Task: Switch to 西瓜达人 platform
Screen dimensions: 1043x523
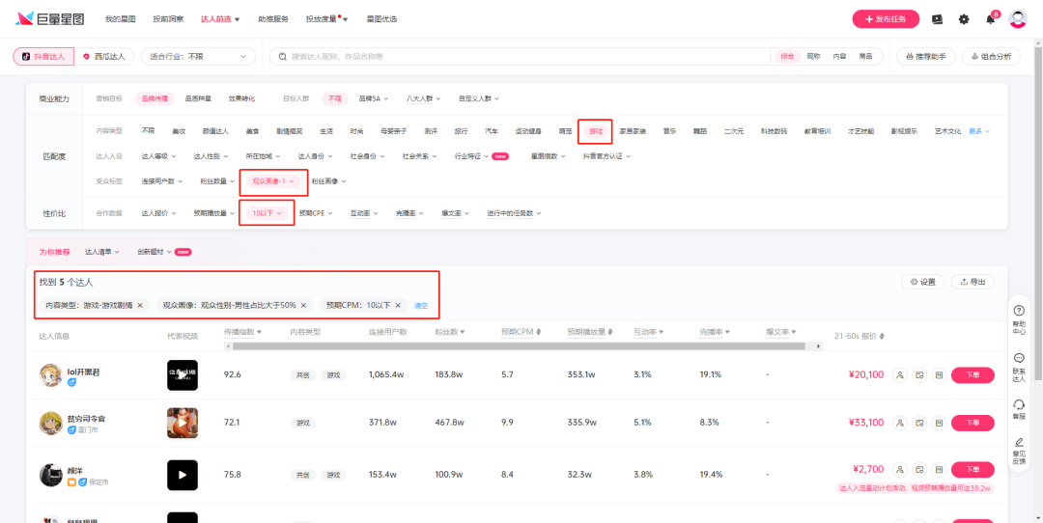Action: click(106, 57)
